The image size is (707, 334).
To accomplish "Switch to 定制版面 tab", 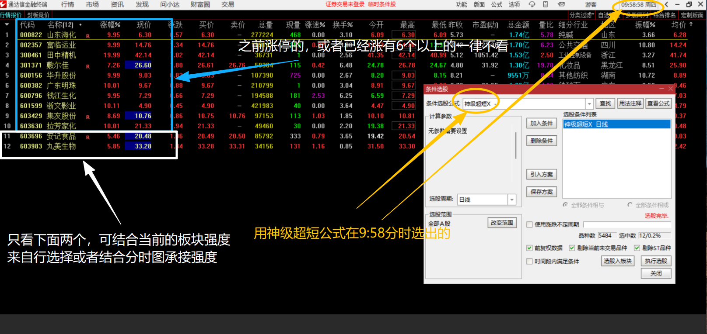I will [x=692, y=15].
